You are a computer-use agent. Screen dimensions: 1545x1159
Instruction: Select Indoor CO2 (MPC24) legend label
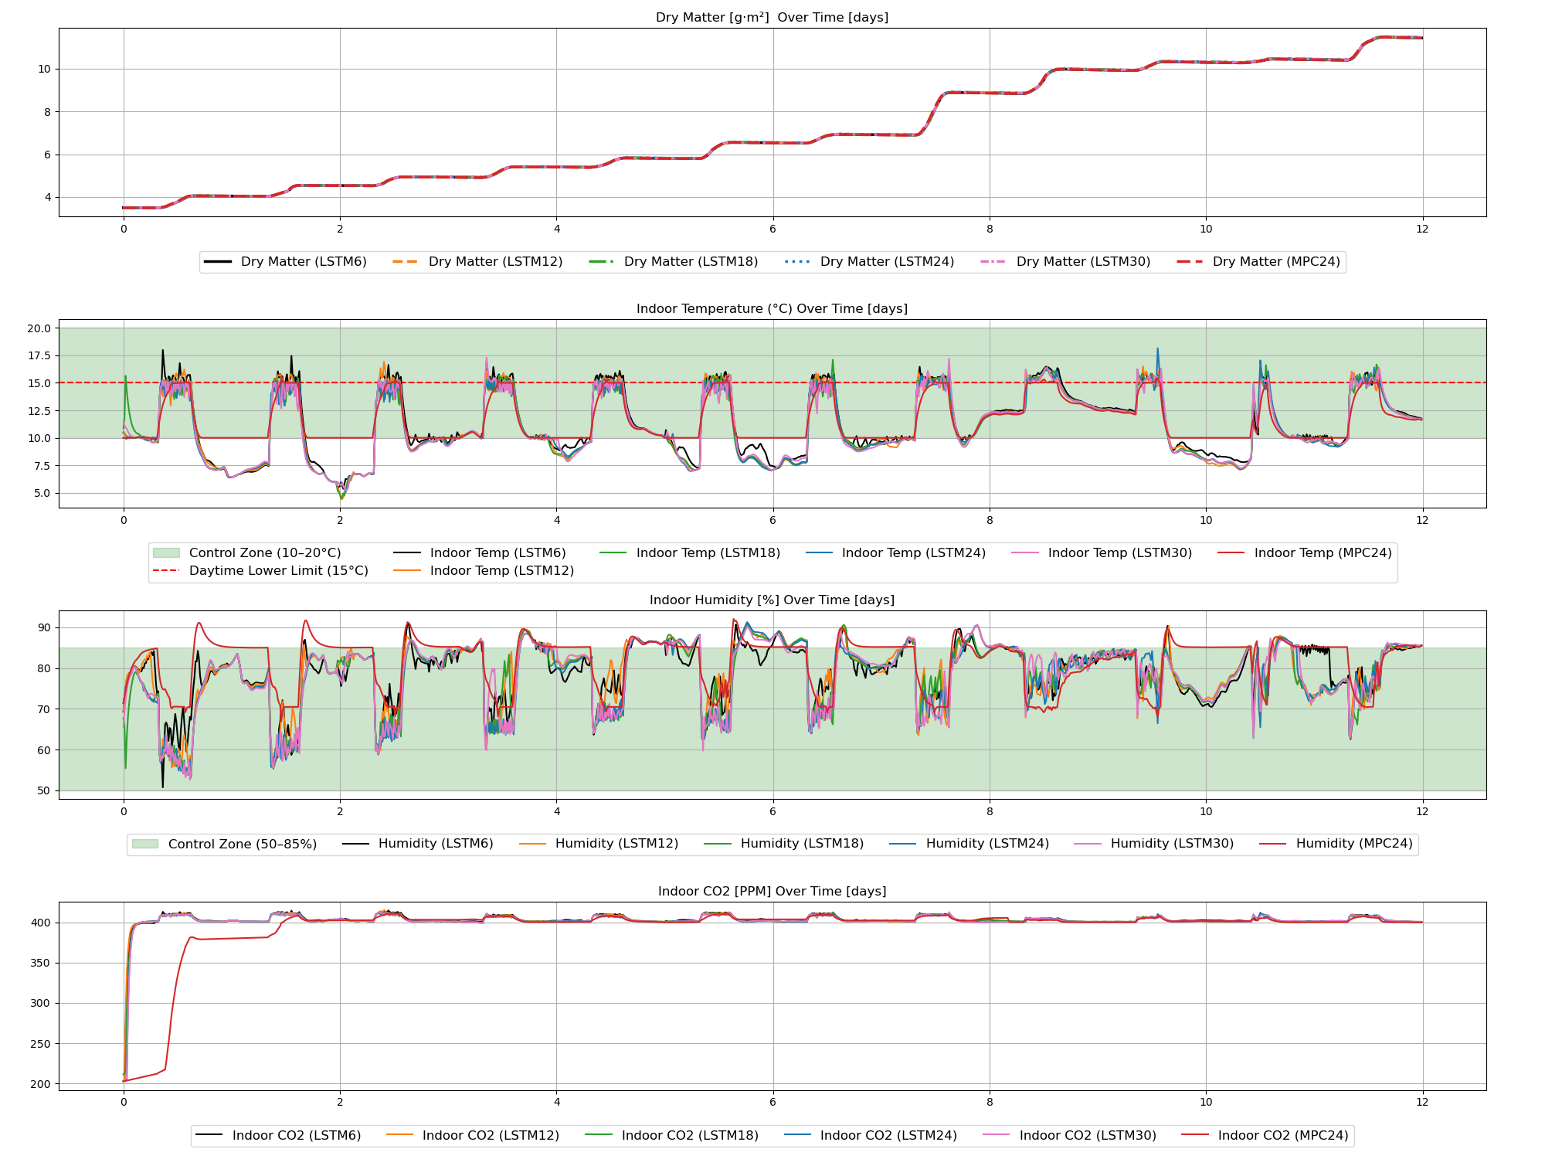click(x=1282, y=1136)
